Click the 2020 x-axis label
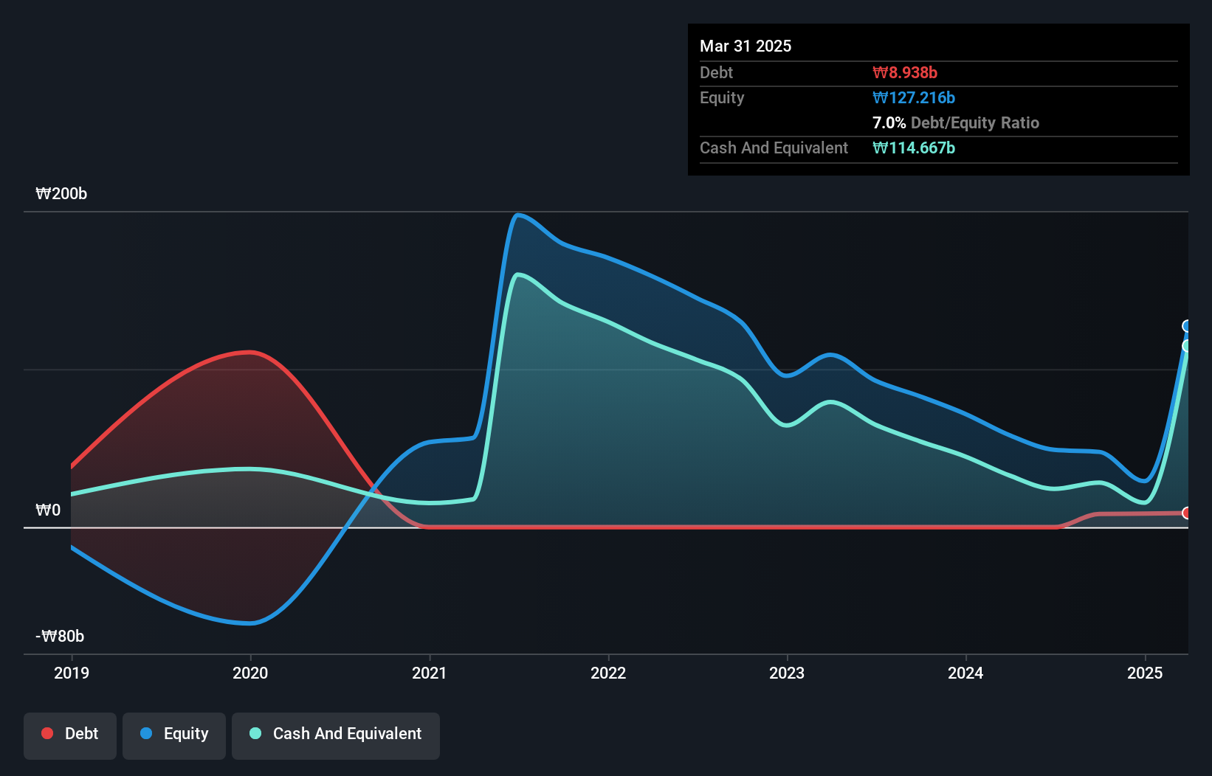The width and height of the screenshot is (1212, 776). pyautogui.click(x=250, y=673)
